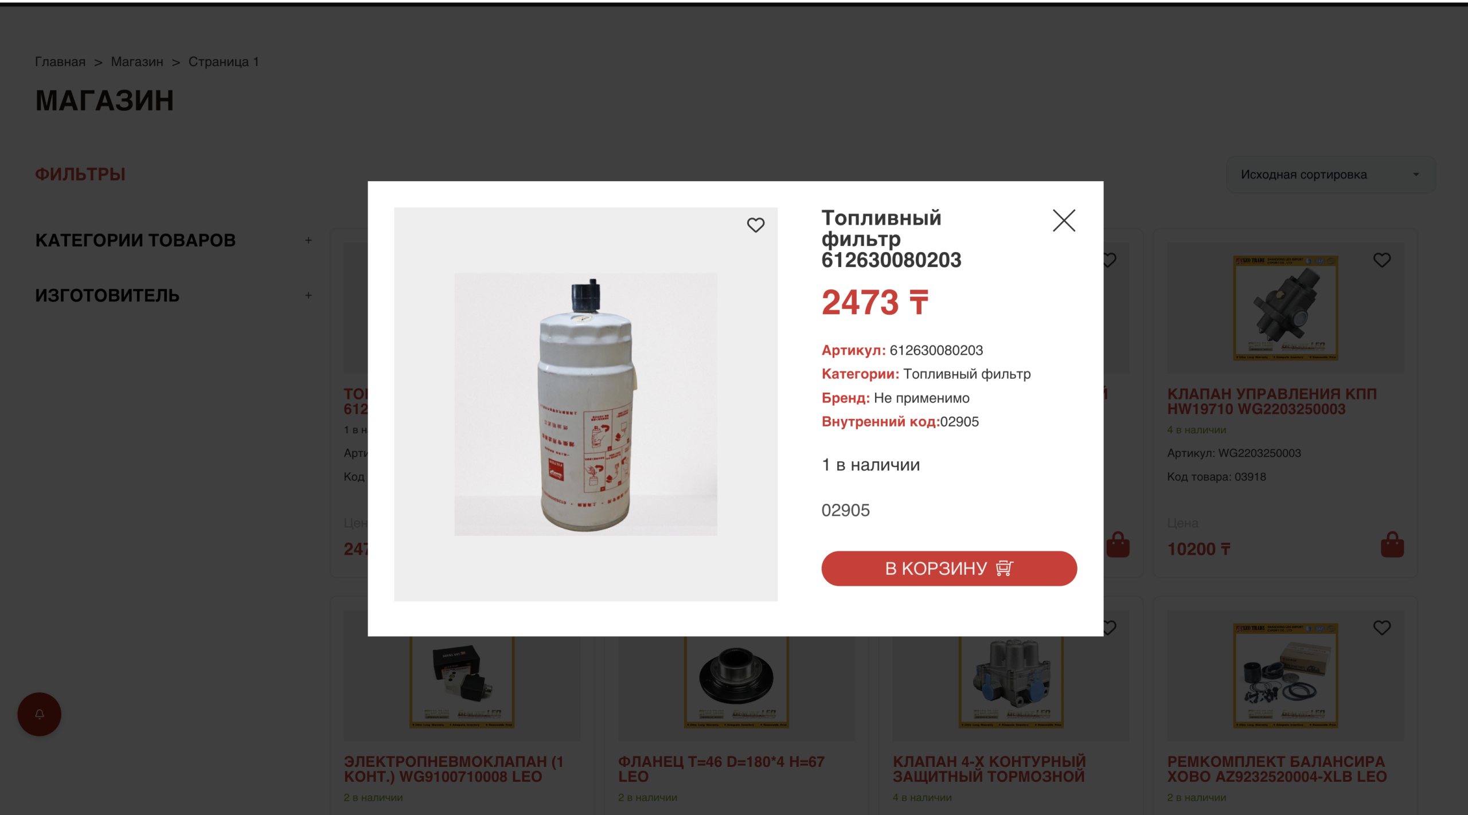Image resolution: width=1468 pixels, height=815 pixels.
Task: Add fuel filter to wishlist via heart icon
Action: tap(755, 225)
